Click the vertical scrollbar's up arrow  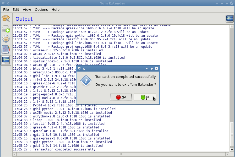click(x=232, y=27)
